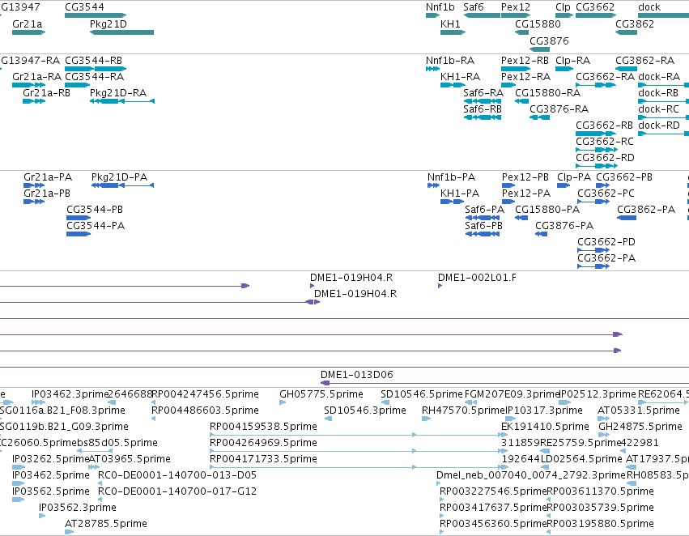Select the GH05775.5prime EST
689x536 pixels.
click(x=283, y=402)
